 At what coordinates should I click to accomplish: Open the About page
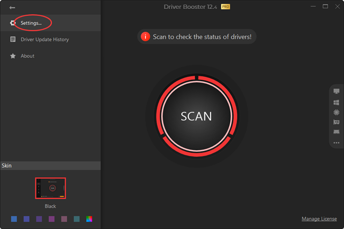28,56
